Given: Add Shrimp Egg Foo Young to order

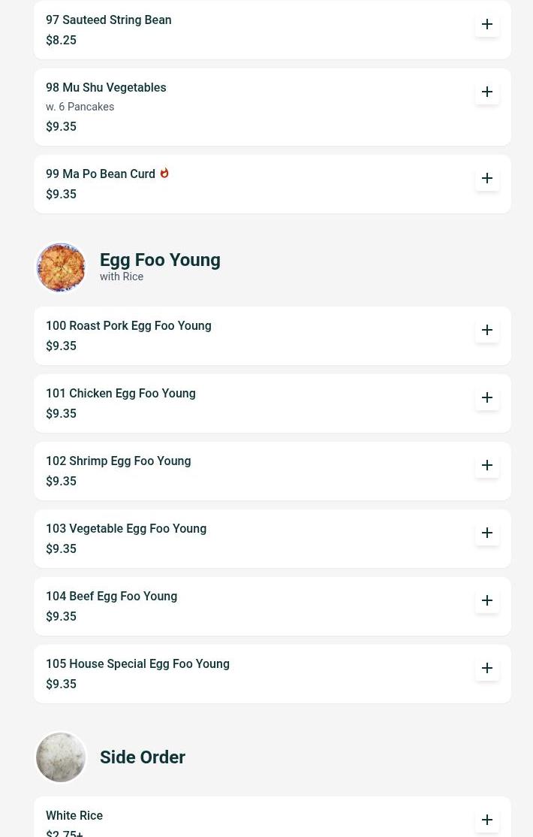Looking at the screenshot, I should point(487,465).
